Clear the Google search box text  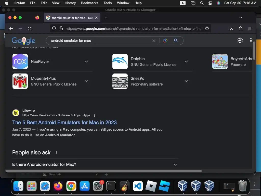[154, 41]
